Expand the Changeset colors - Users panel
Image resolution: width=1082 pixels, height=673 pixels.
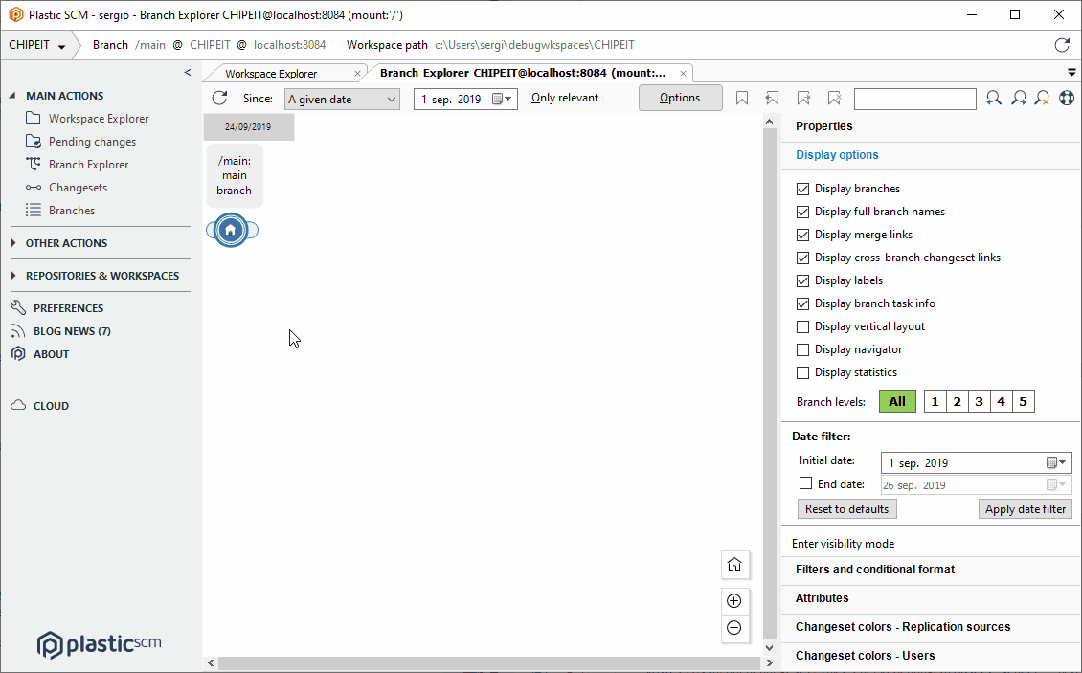click(865, 655)
